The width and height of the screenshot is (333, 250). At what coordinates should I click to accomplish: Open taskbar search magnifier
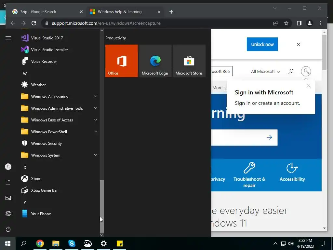23,243
